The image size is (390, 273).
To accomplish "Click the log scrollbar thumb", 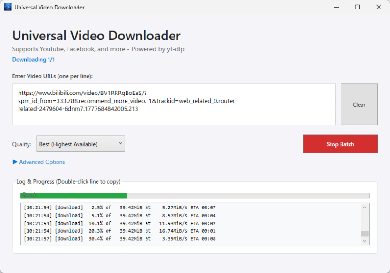I will coord(364,234).
